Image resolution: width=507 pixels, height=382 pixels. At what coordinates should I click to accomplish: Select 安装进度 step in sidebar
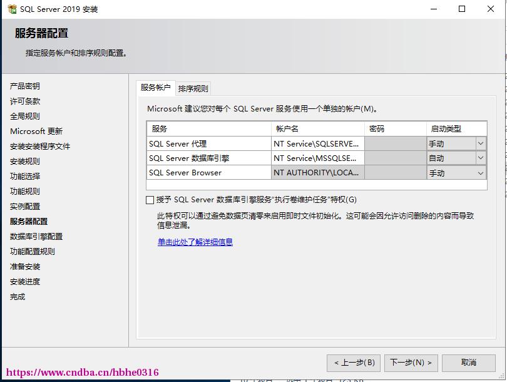pyautogui.click(x=25, y=282)
